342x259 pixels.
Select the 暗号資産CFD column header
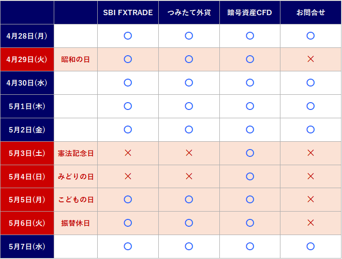(x=250, y=12)
